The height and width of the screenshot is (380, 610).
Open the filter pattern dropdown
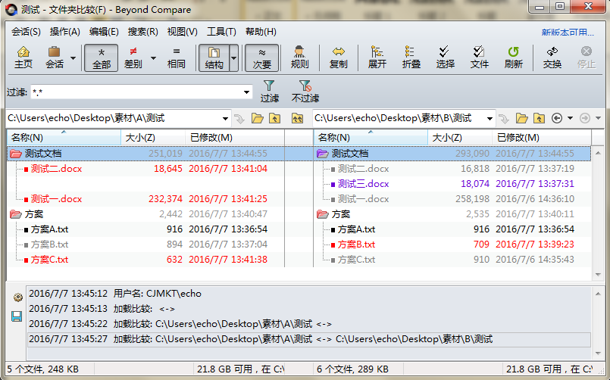(x=247, y=92)
